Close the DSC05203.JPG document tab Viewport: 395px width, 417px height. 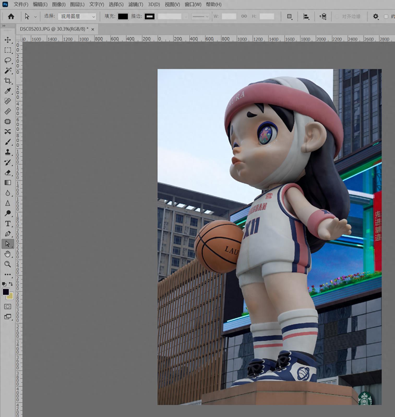pos(93,29)
